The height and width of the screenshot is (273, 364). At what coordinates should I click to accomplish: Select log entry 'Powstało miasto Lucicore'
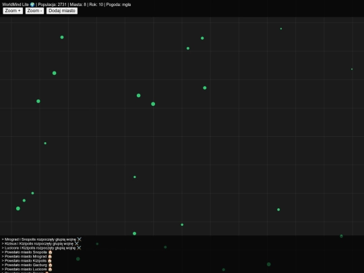pyautogui.click(x=26, y=269)
